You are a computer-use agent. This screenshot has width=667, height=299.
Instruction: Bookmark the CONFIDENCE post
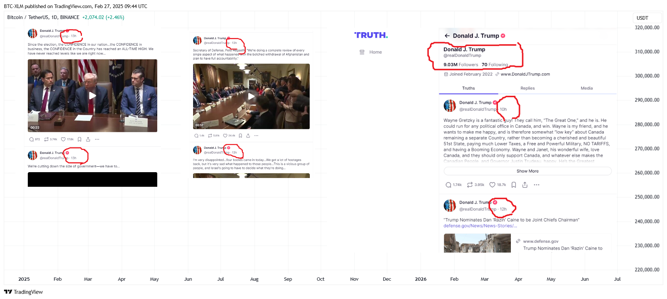(x=79, y=139)
